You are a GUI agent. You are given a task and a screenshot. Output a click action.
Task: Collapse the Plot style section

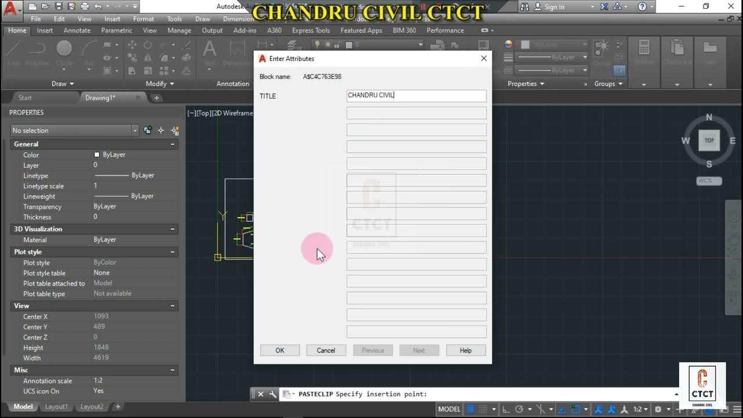click(x=172, y=252)
